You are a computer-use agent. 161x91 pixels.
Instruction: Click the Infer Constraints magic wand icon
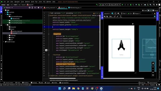point(117,16)
